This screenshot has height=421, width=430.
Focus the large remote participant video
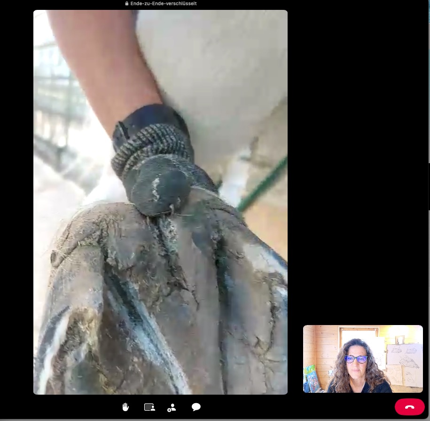[x=160, y=202]
